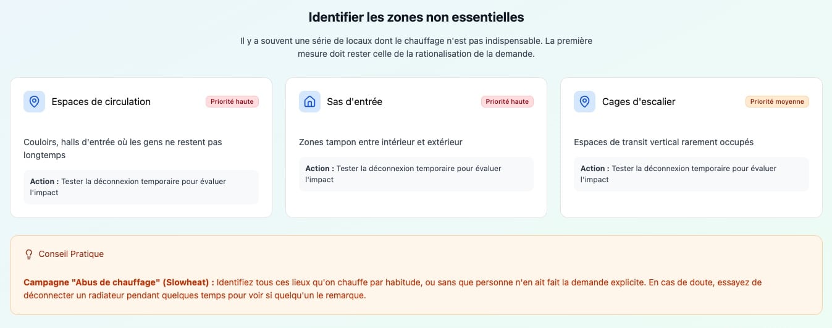Click the intro paragraph about rationalisation de la demande

tap(416, 48)
